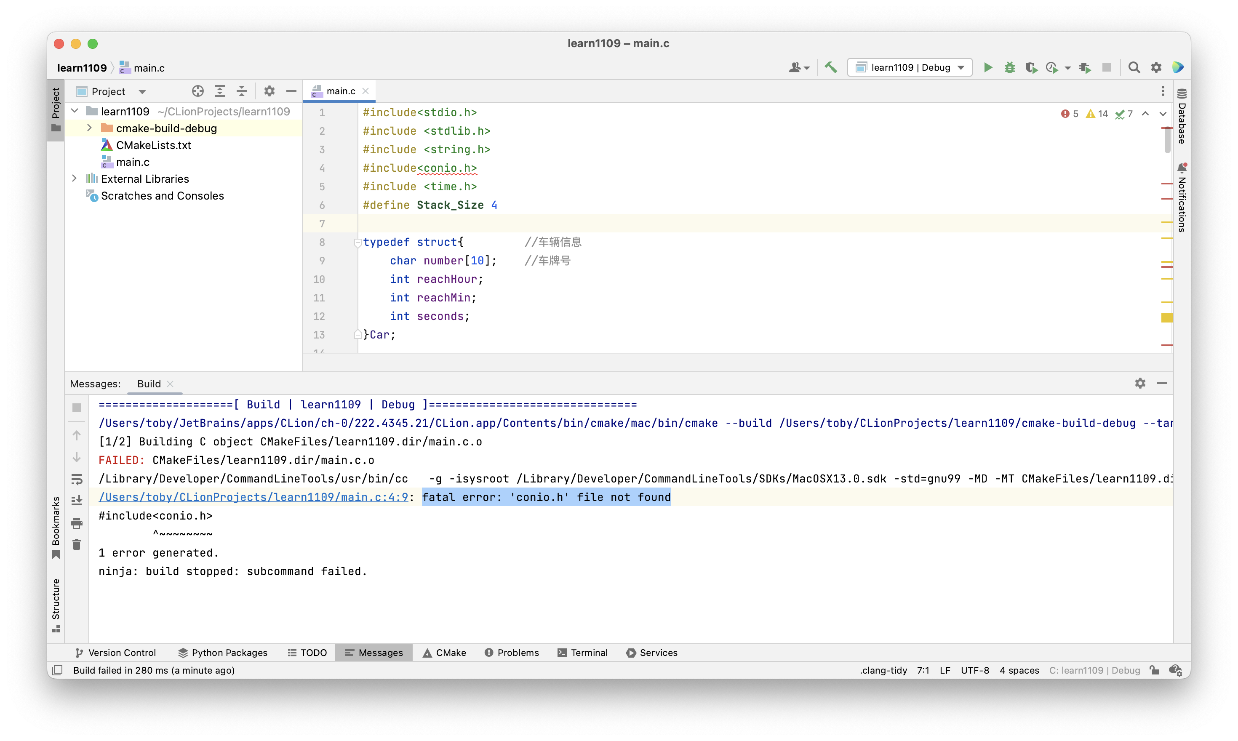Click the Debug bug icon

pos(1009,67)
